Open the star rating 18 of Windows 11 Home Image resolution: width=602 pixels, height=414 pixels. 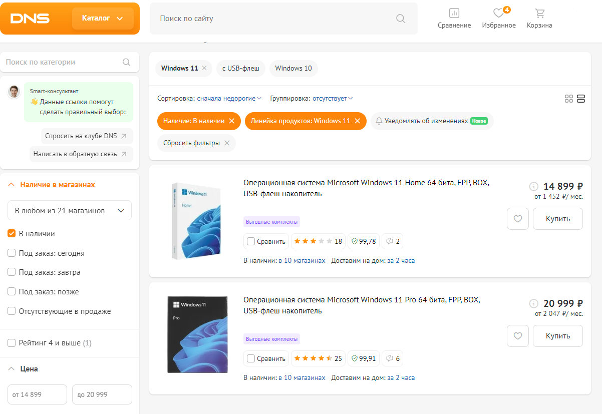click(x=318, y=241)
